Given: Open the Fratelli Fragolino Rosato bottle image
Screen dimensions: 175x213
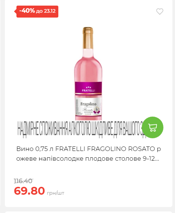Looking at the screenshot, I should point(88,74).
